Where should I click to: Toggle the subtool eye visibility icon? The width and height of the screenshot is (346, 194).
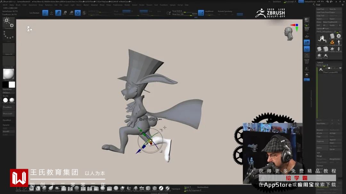[x=340, y=68]
